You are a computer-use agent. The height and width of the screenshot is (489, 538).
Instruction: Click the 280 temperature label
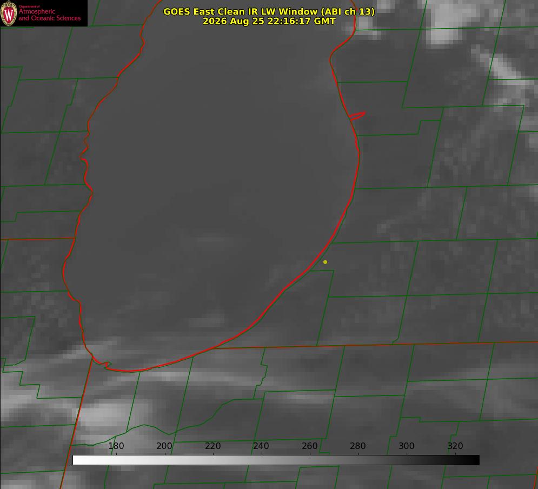(x=358, y=446)
